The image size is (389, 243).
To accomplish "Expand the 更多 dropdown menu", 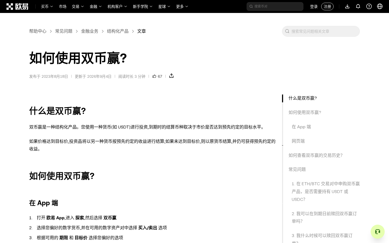I will [x=182, y=6].
